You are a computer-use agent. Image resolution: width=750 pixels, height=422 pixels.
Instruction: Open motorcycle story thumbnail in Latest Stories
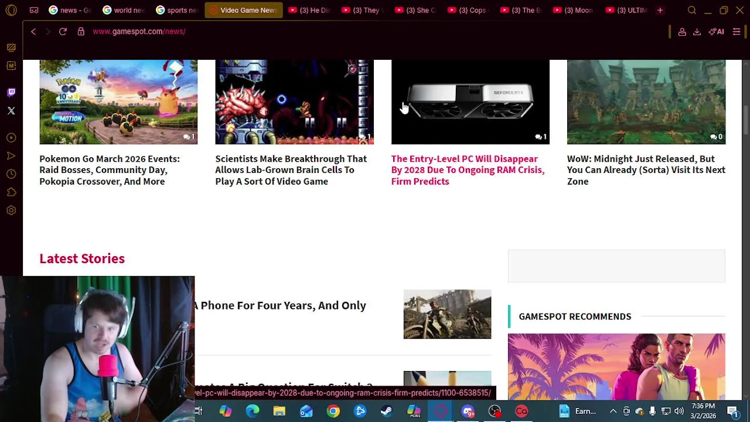tap(448, 314)
